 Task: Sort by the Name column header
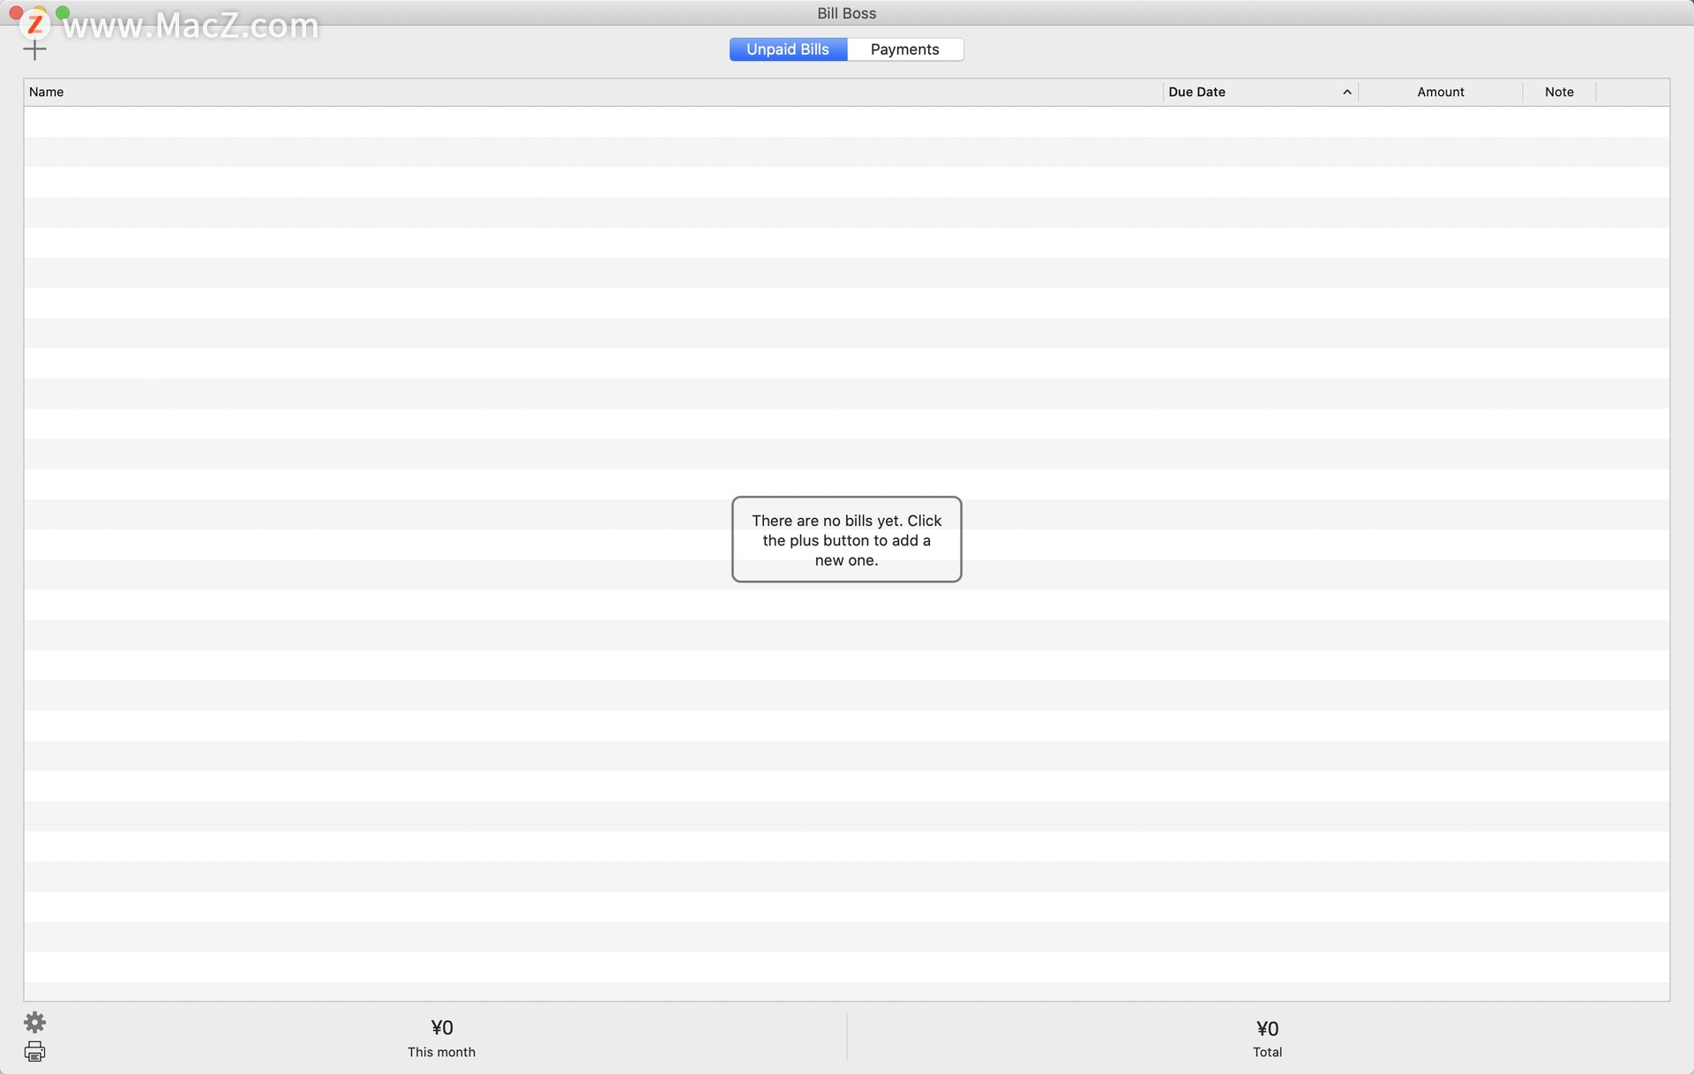tap(529, 92)
